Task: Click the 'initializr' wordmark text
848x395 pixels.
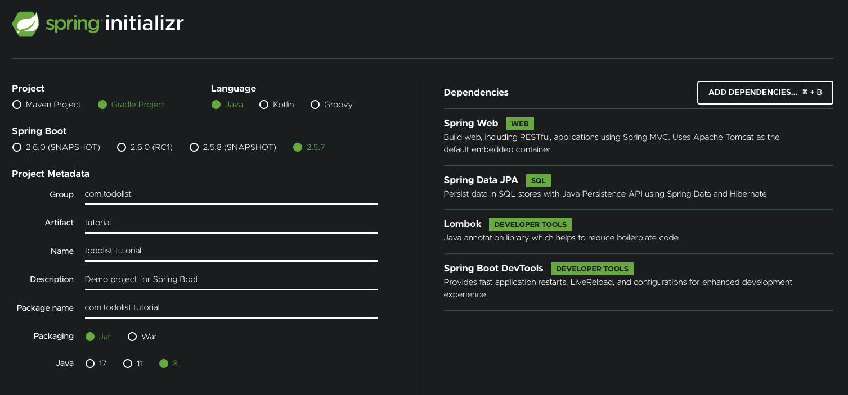Action: (x=145, y=24)
